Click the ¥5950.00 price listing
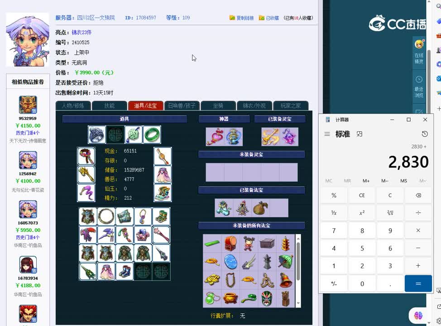 (x=28, y=230)
